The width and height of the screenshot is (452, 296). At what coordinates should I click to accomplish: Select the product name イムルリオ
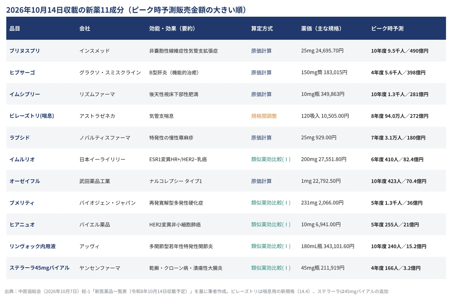[x=22, y=159]
